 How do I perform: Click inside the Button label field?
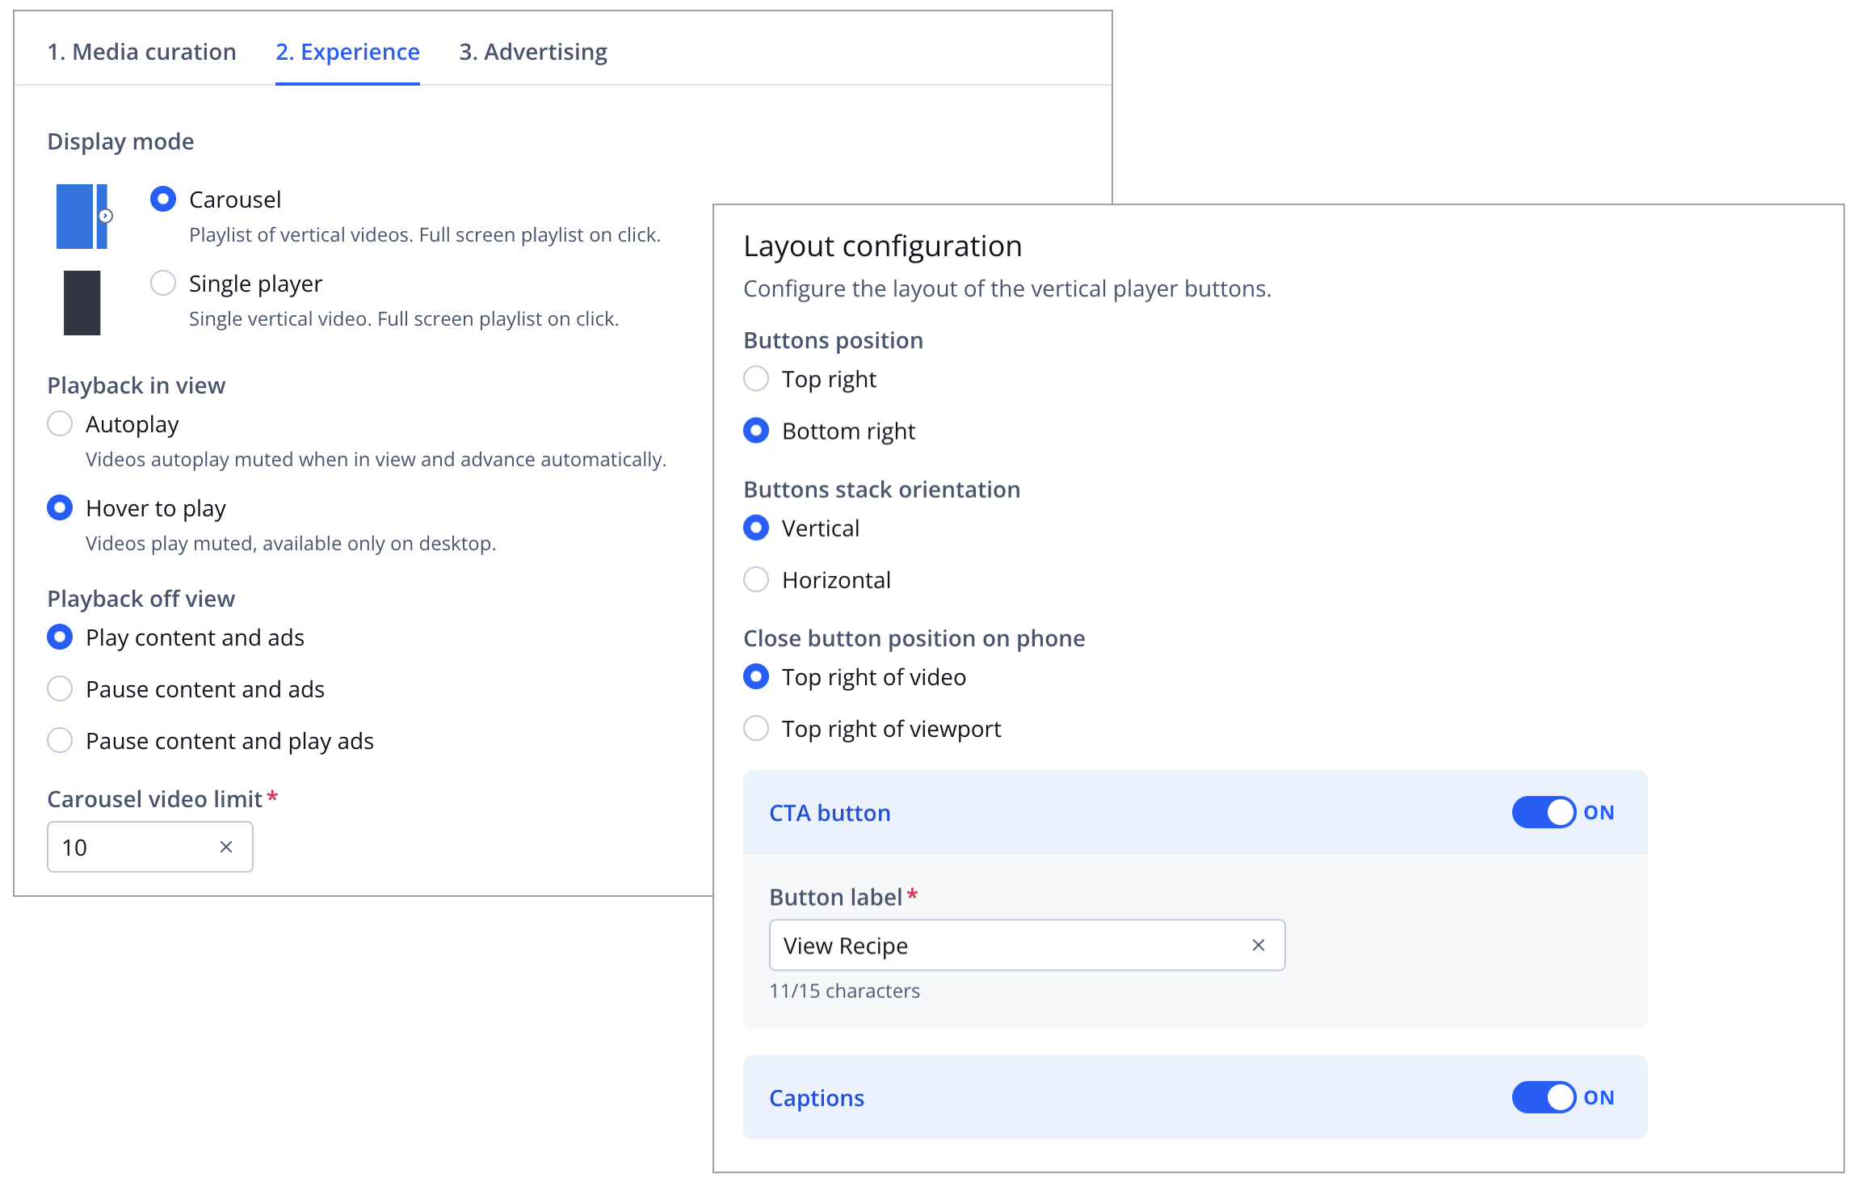tap(969, 945)
